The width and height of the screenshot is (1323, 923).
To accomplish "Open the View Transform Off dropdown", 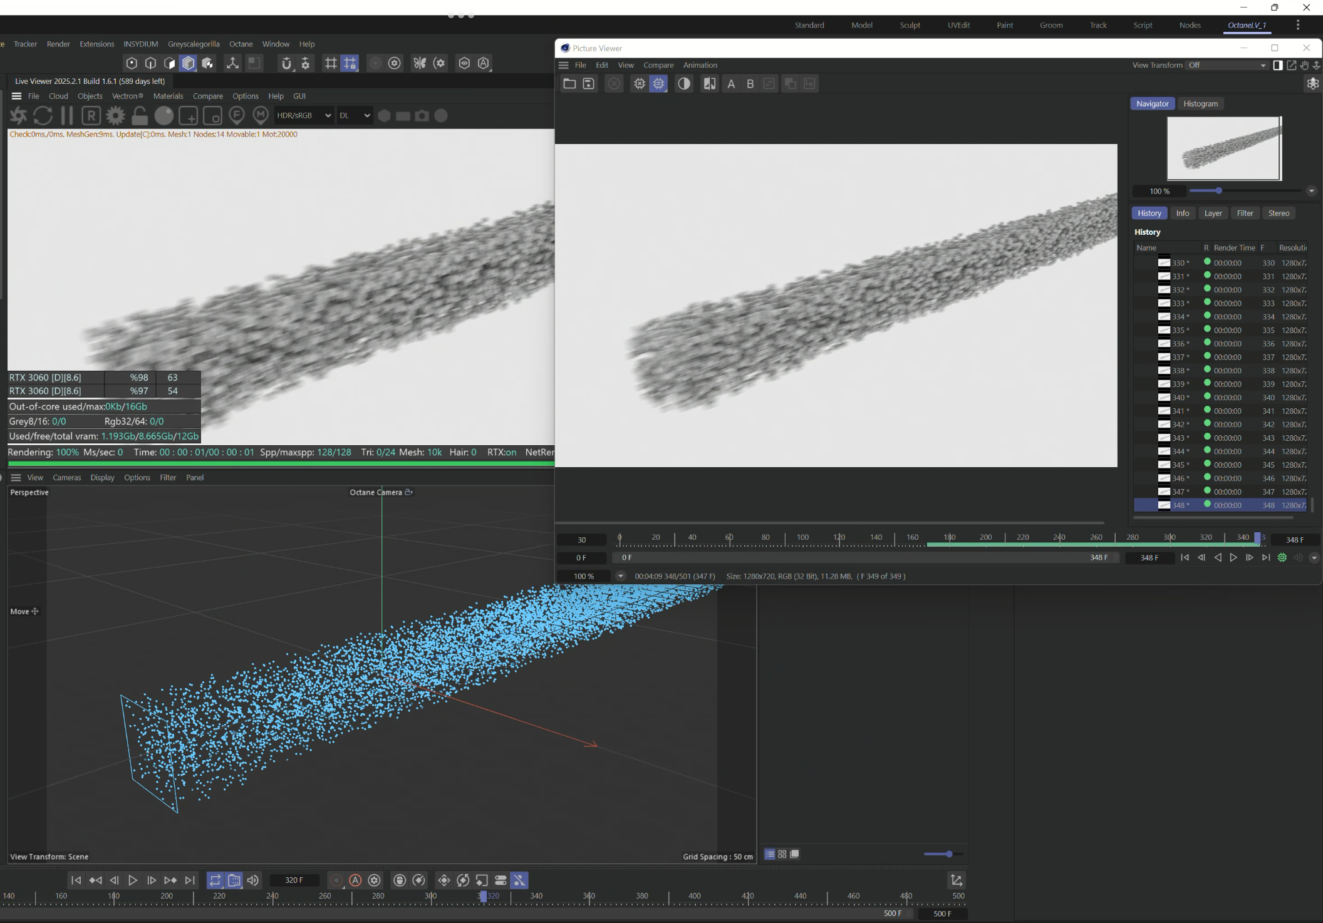I will (1227, 65).
